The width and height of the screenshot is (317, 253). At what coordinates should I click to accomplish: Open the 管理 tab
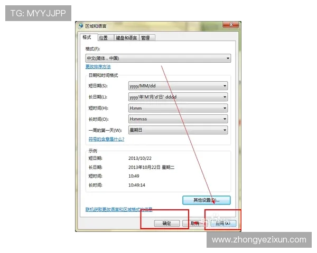[x=147, y=38]
